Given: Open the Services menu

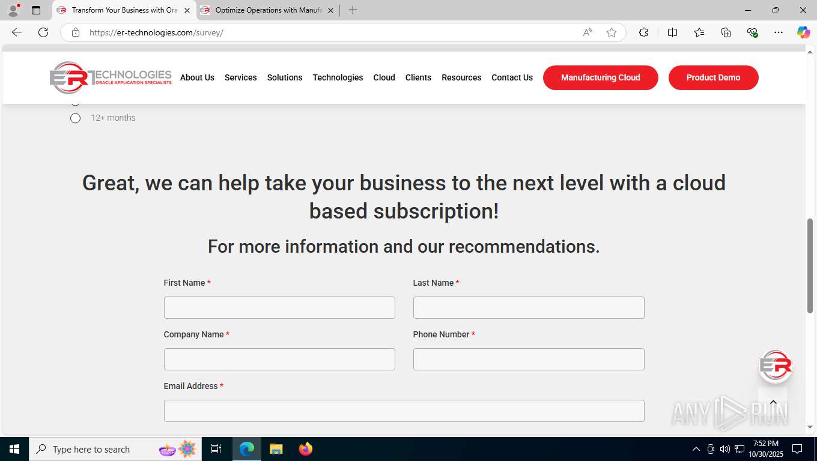Looking at the screenshot, I should pyautogui.click(x=240, y=77).
